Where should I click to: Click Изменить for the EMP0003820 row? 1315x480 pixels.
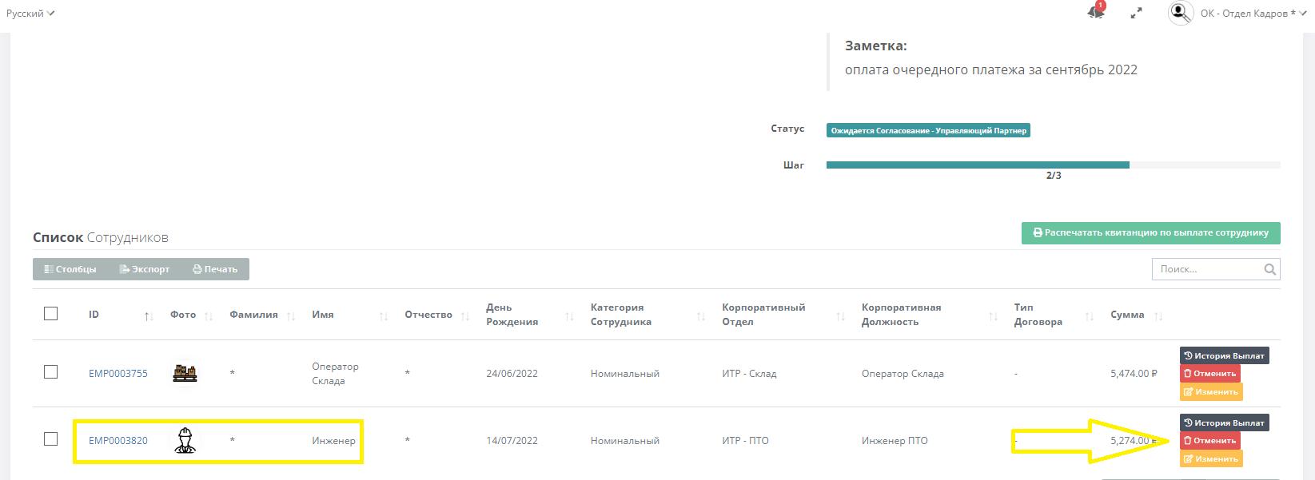click(x=1211, y=458)
